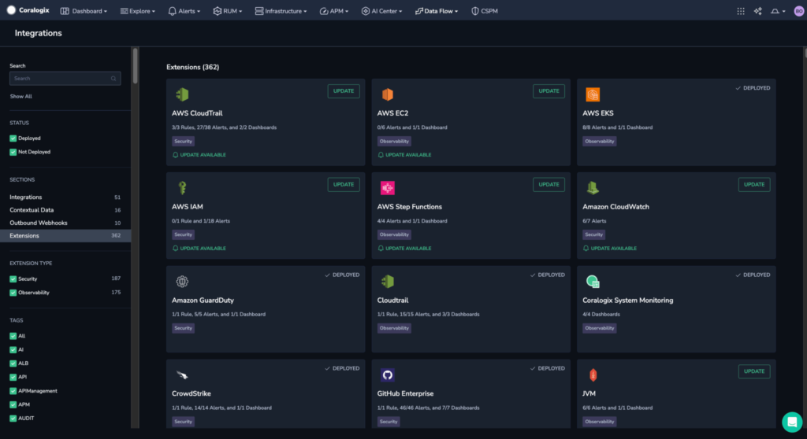Click the Security tag on CrowdStrike card
Screen dimensions: 807x439
tap(183, 422)
